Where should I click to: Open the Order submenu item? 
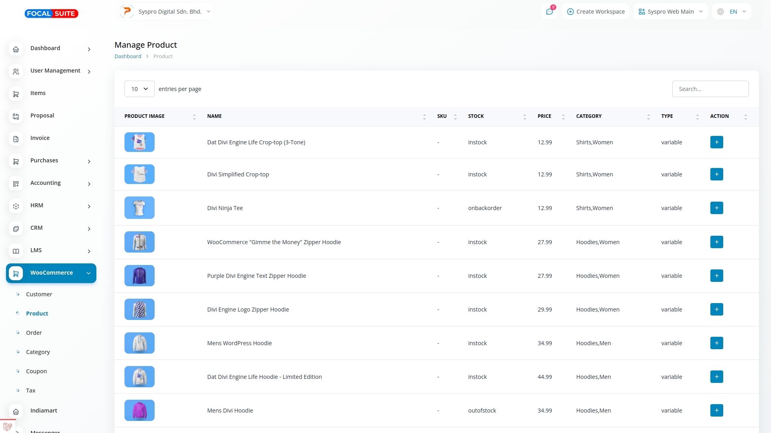point(34,333)
